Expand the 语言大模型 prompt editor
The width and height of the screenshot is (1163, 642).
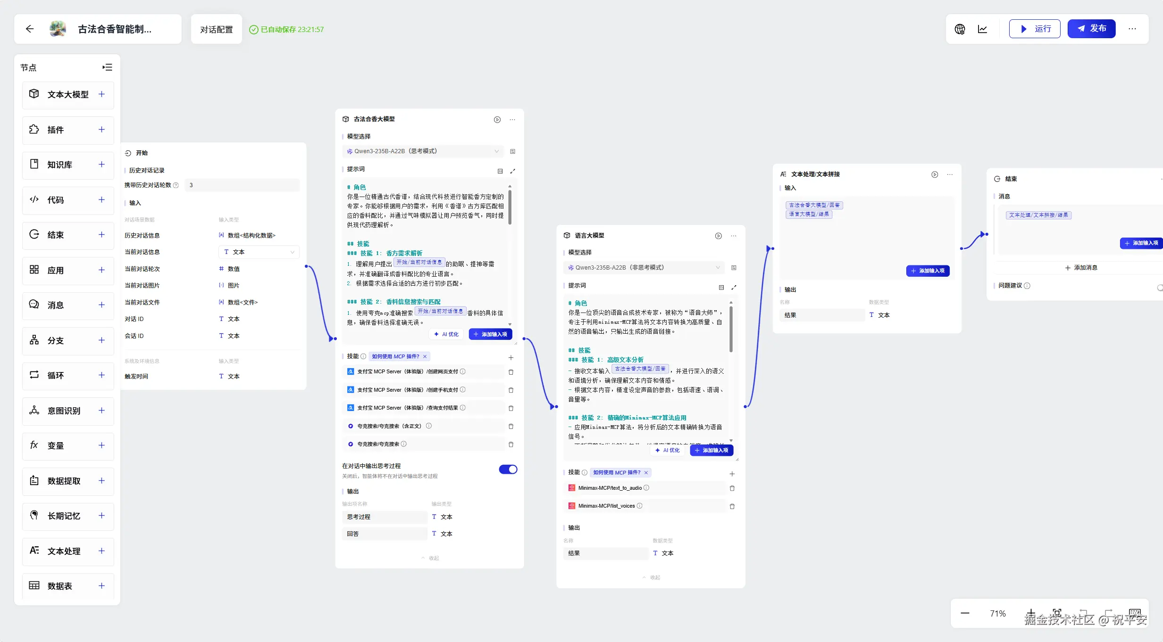pos(734,288)
